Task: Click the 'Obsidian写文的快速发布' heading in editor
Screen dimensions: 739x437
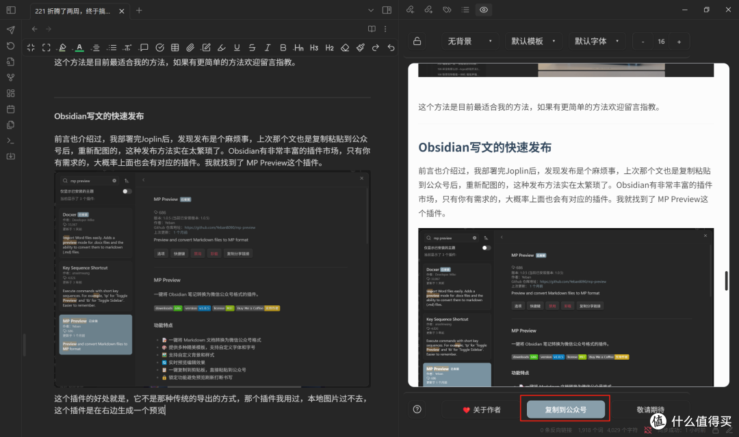Action: (99, 116)
